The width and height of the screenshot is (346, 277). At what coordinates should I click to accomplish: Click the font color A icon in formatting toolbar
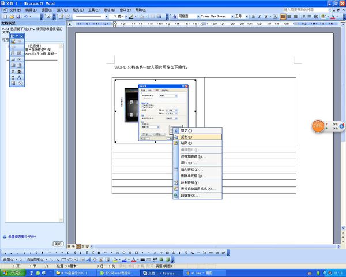point(333,17)
